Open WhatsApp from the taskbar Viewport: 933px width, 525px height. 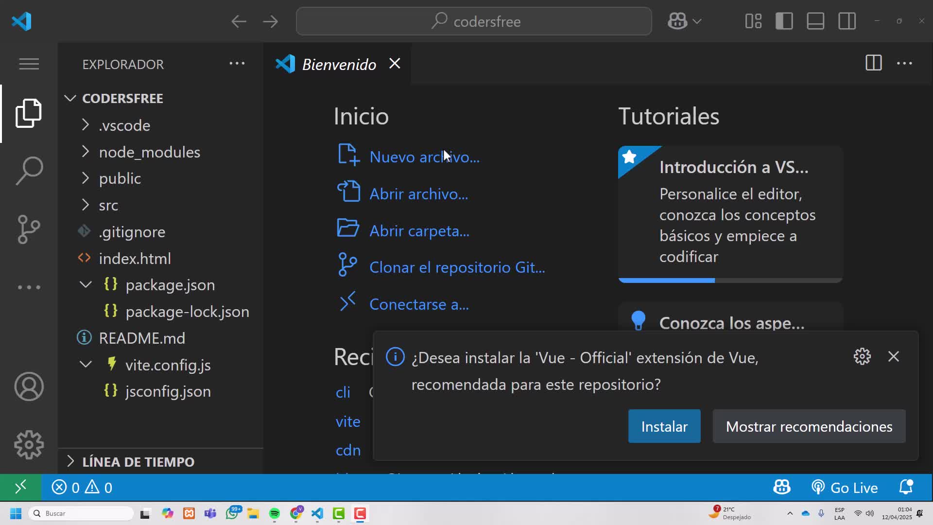[232, 513]
